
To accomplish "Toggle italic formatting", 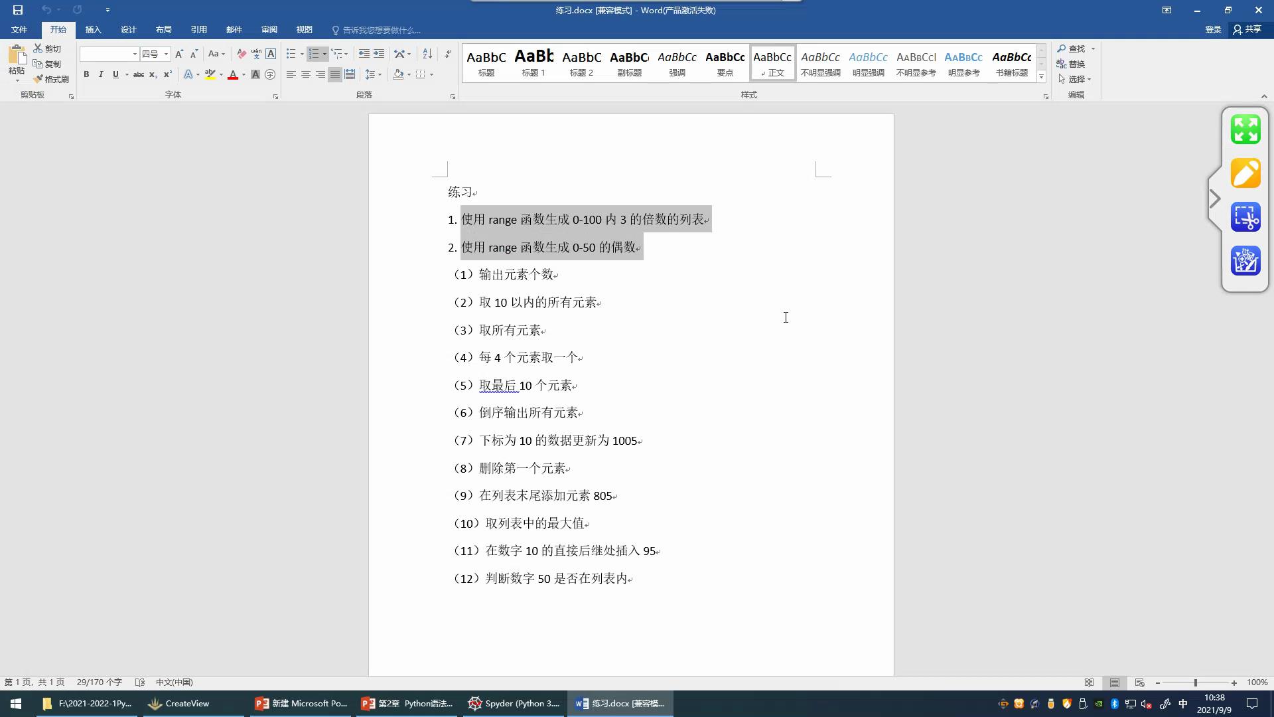I will [101, 74].
